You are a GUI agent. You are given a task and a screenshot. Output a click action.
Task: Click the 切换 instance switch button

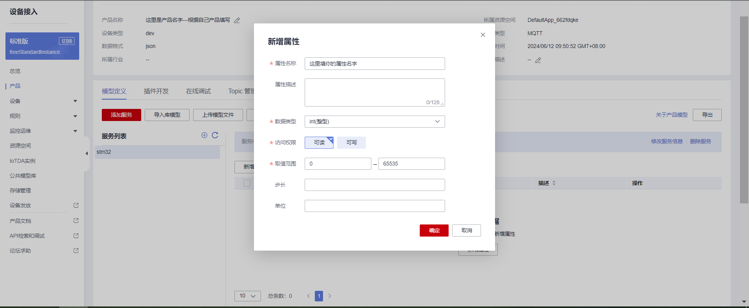tap(67, 41)
